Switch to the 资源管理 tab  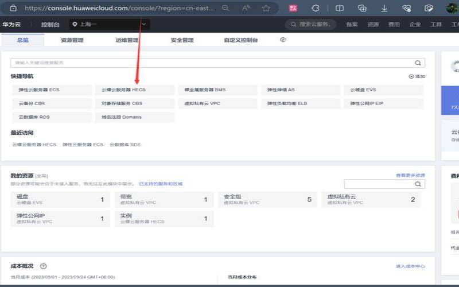(72, 40)
